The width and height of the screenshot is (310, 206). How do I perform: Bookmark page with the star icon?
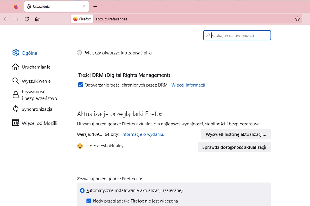pyautogui.click(x=297, y=19)
